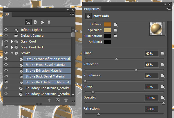The height and width of the screenshot is (118, 174).
Task: Filter 3D panel by meshes
Action: coord(35,22)
